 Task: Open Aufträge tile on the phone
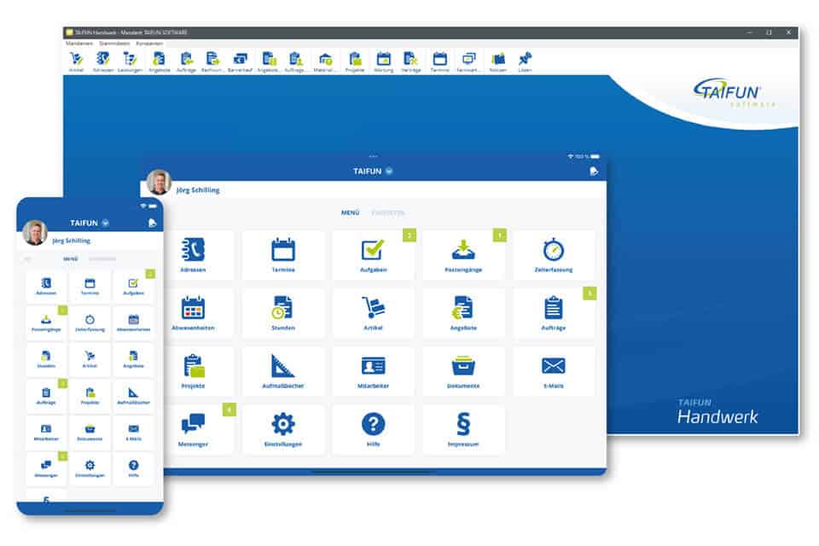pyautogui.click(x=46, y=396)
